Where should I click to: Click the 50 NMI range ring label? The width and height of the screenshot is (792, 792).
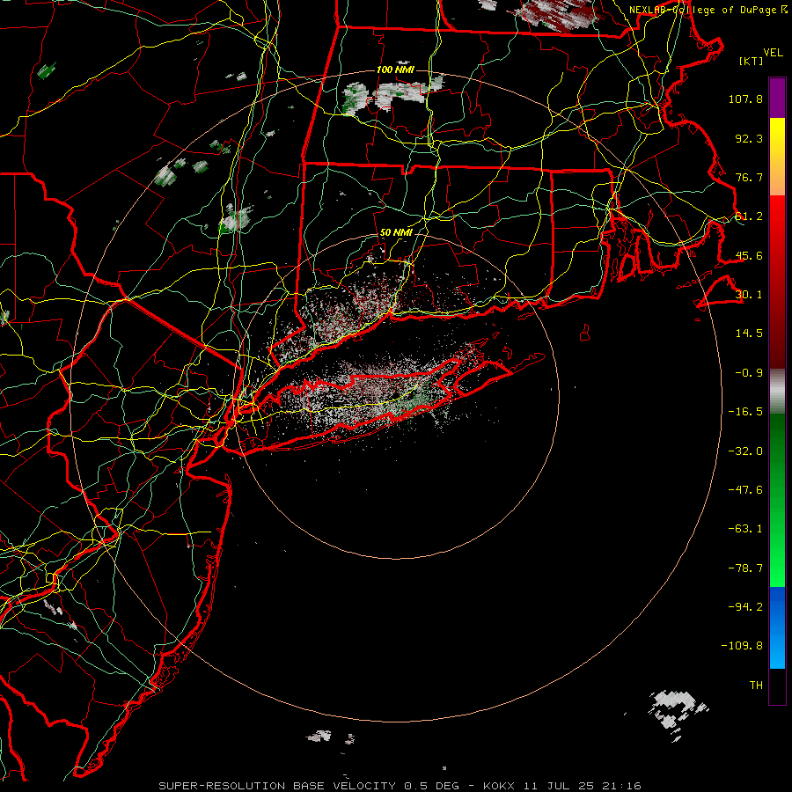click(x=396, y=233)
